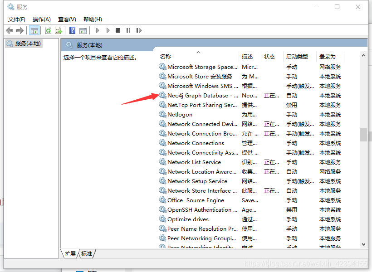This screenshot has width=372, height=272.
Task: Click the gear icon for Network Connectivity Ass...
Action: click(x=163, y=152)
